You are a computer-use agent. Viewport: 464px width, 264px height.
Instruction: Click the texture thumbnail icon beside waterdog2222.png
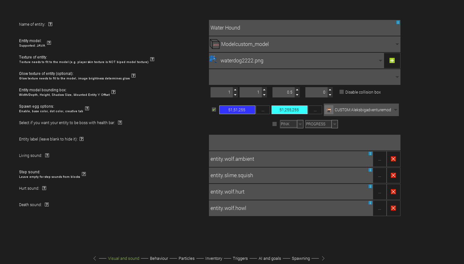click(x=213, y=60)
